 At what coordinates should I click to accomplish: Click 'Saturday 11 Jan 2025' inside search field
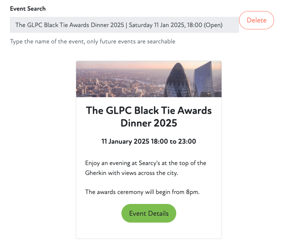pos(156,25)
